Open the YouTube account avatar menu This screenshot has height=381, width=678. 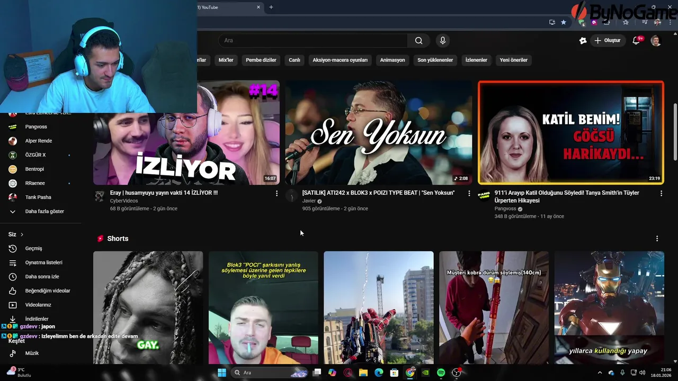point(656,41)
